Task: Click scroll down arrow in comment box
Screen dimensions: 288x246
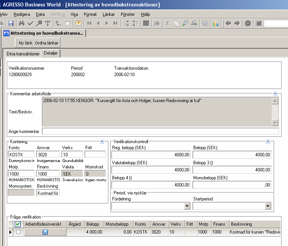Action: 275,123
